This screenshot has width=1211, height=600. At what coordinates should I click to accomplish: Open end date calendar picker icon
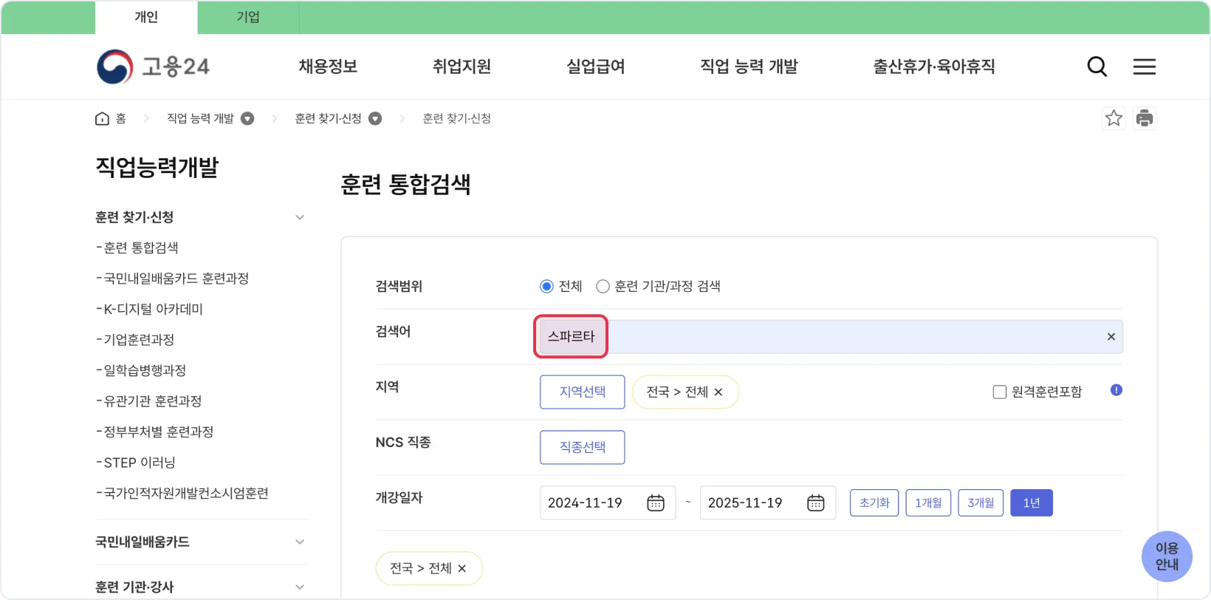815,503
